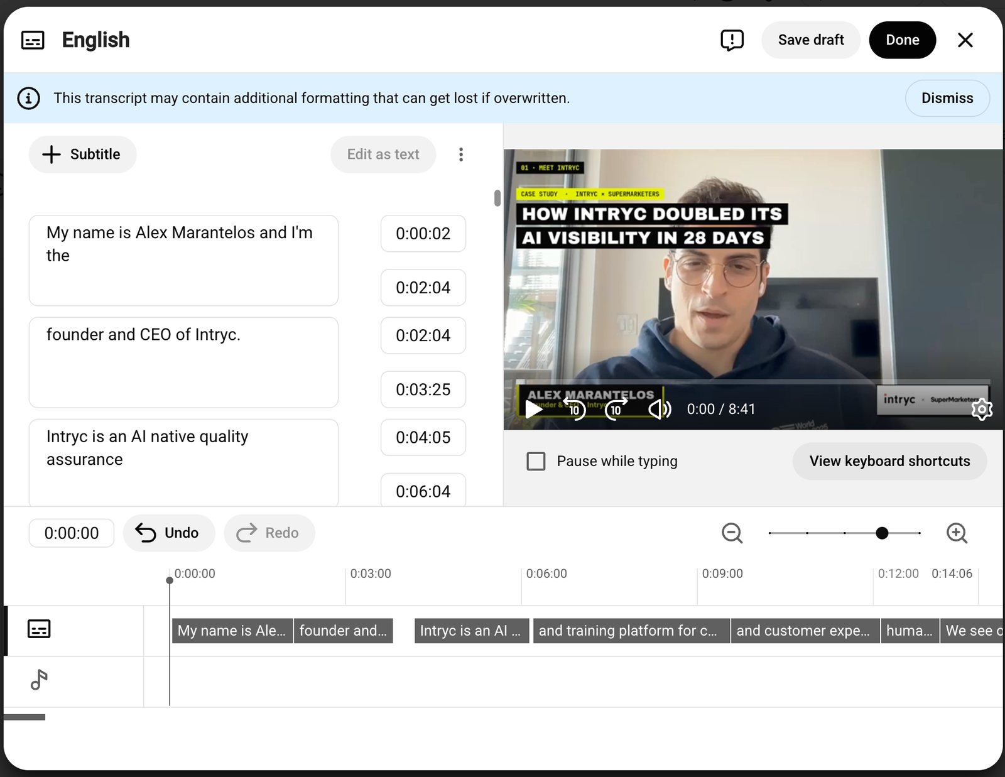
Task: Zoom out the timeline
Action: tap(732, 533)
